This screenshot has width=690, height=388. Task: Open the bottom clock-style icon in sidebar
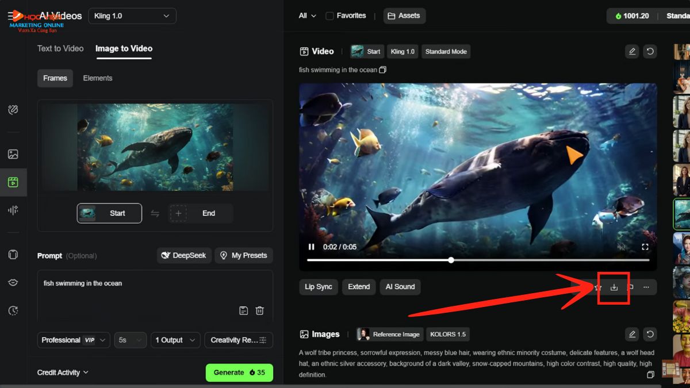pos(13,310)
